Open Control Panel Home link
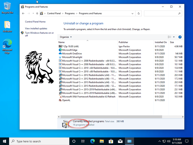 coord(35,22)
